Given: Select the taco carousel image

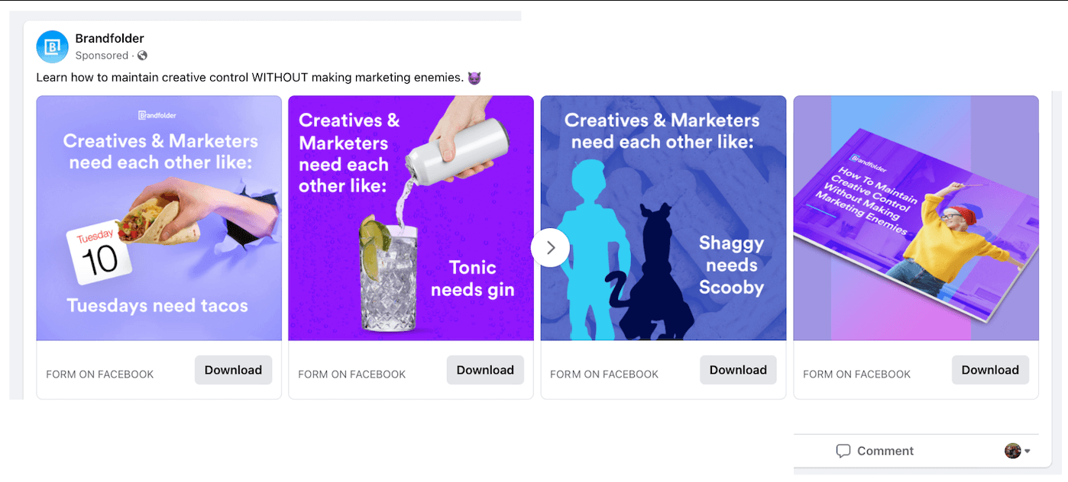Looking at the screenshot, I should point(158,217).
